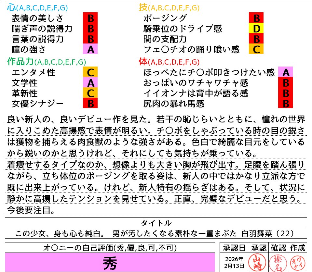Select the A grade beside 文学性

click(90, 82)
